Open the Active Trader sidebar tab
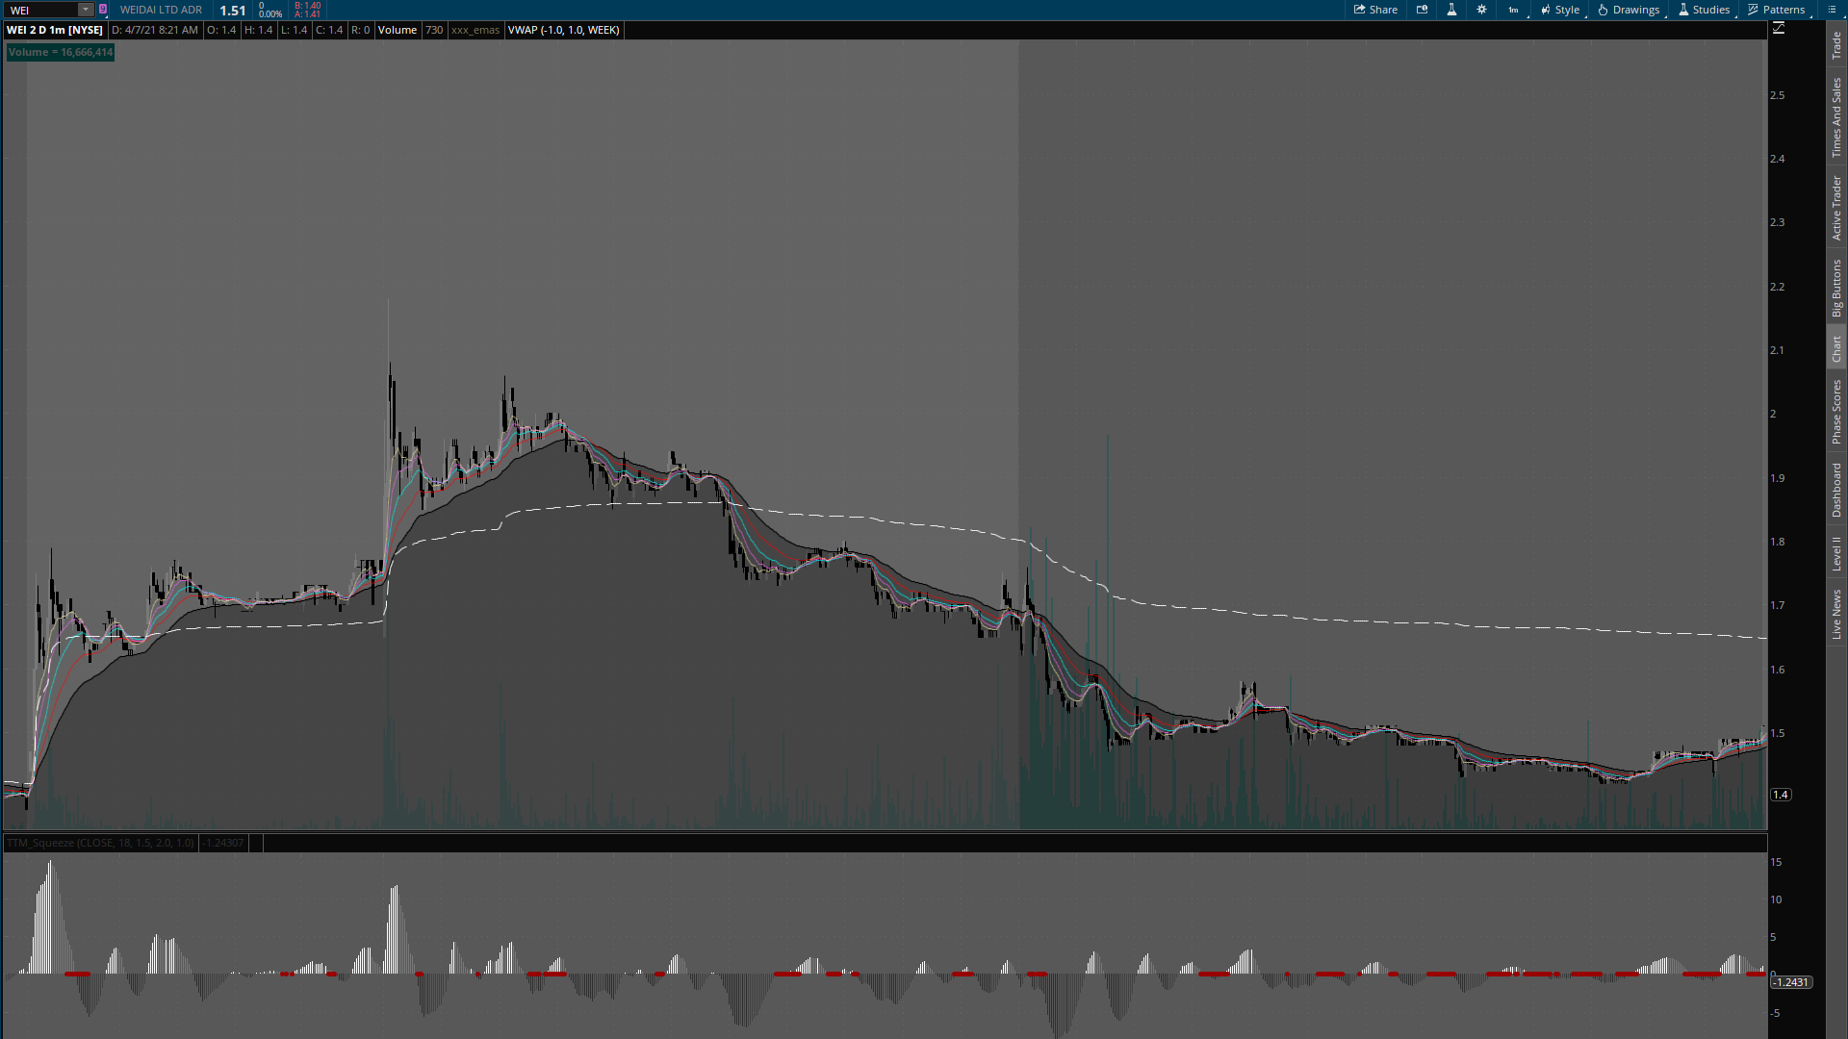Image resolution: width=1848 pixels, height=1039 pixels. point(1836,208)
